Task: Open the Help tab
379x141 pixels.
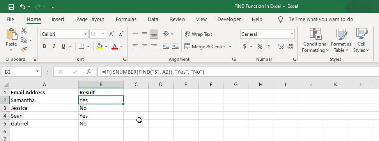Action: click(257, 19)
